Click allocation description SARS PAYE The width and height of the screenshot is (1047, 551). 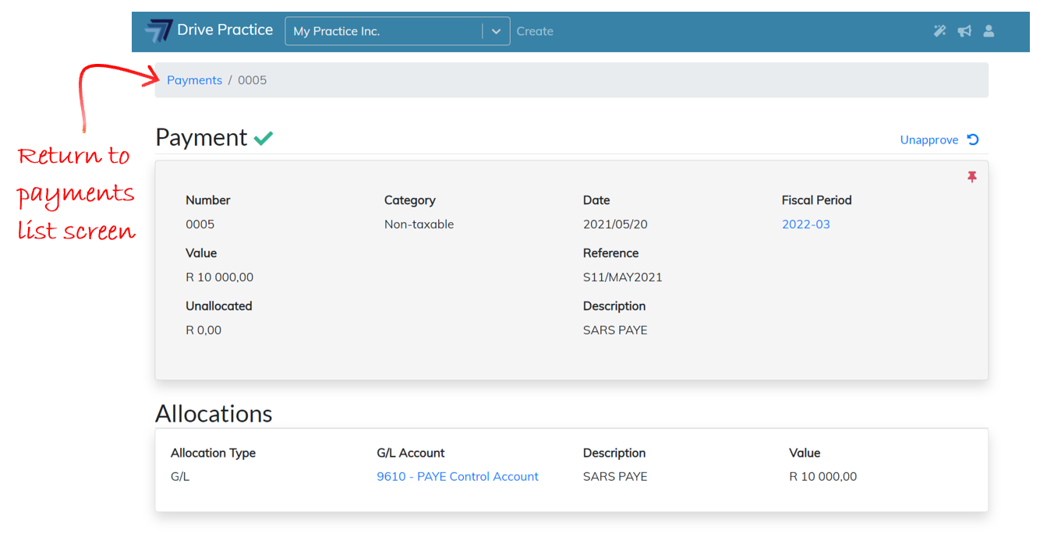pos(615,477)
